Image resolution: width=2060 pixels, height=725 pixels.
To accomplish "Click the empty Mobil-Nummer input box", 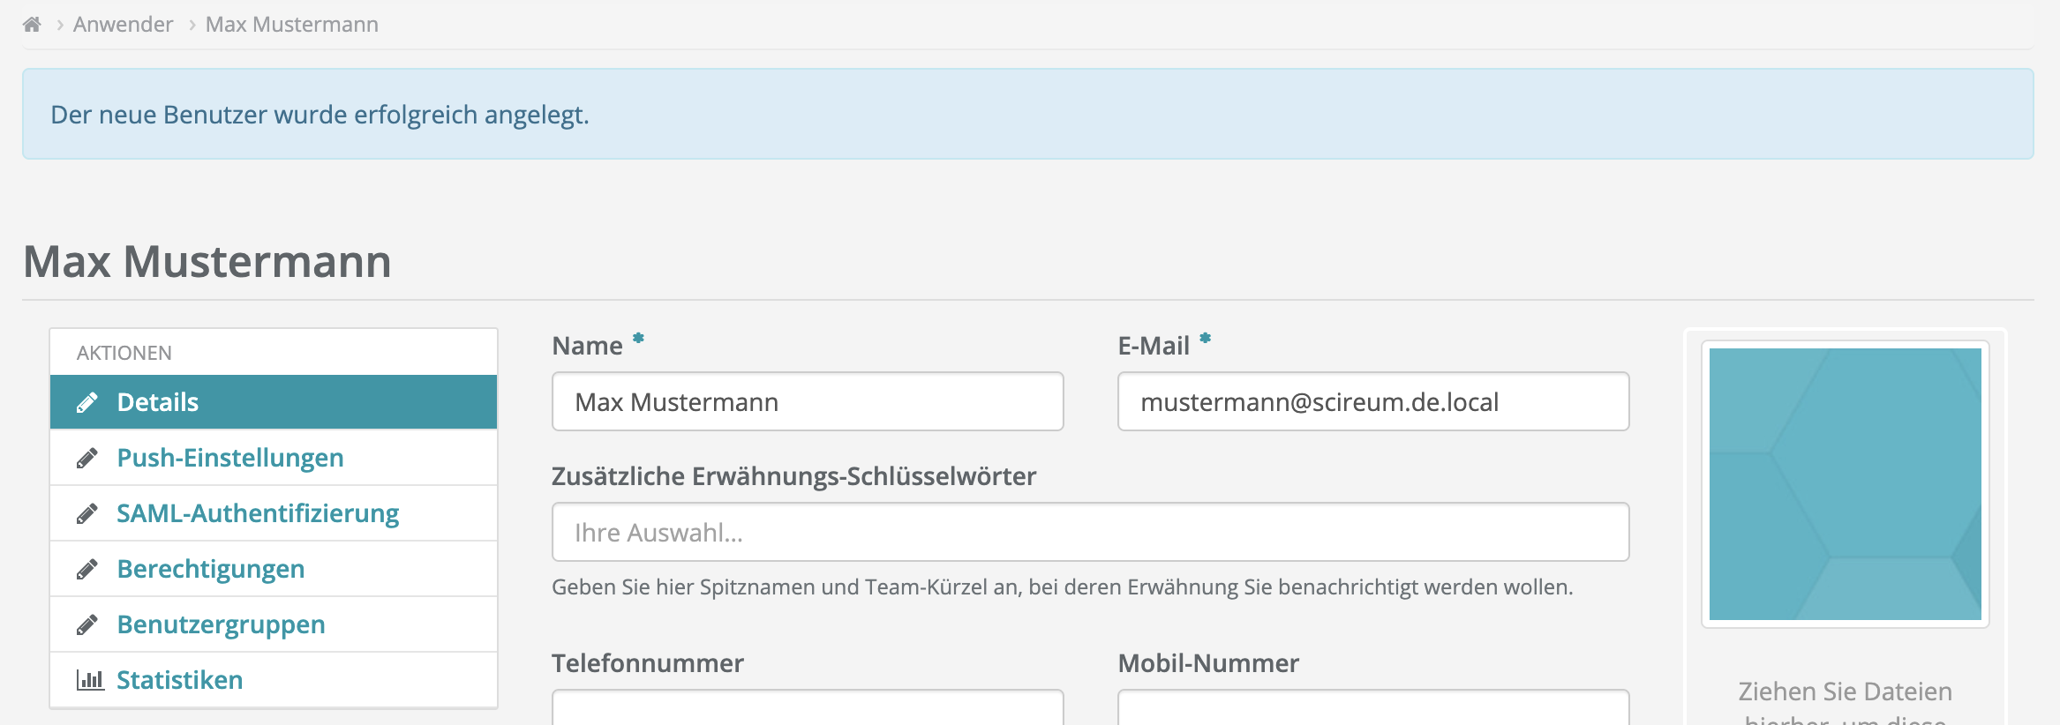I will coord(1372,707).
